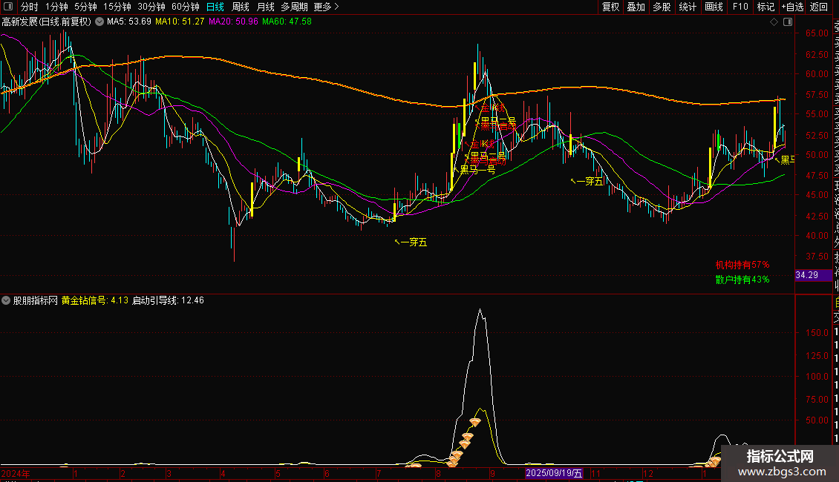Add stock via +自选 button

(x=791, y=7)
